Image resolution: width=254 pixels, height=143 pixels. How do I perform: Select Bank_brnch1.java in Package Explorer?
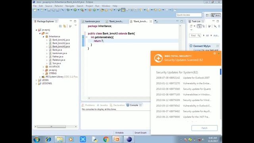(61, 40)
